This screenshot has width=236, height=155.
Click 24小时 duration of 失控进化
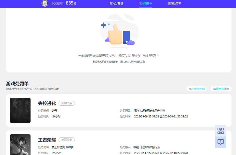click(x=57, y=116)
